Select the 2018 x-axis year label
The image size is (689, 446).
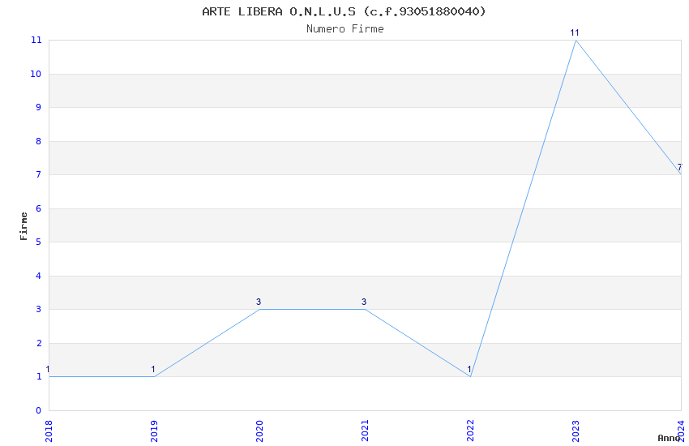(x=49, y=431)
